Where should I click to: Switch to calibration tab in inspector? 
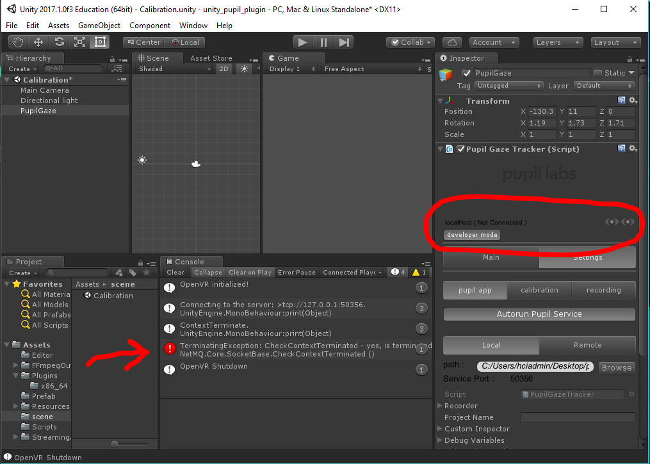click(x=539, y=290)
